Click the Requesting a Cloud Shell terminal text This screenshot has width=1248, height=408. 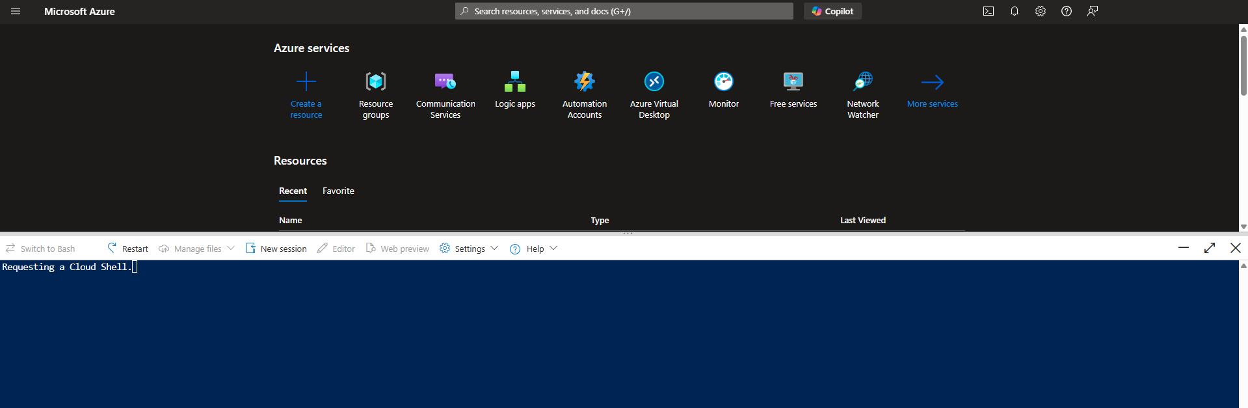coord(67,267)
